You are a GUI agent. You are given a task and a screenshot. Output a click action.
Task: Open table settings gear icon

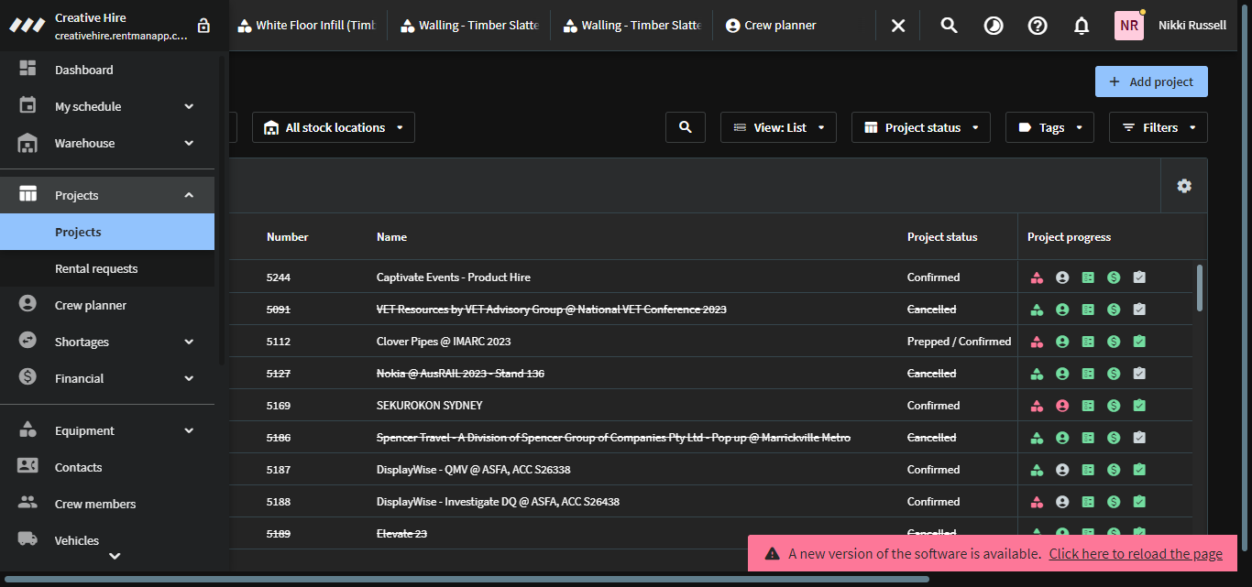pos(1184,186)
